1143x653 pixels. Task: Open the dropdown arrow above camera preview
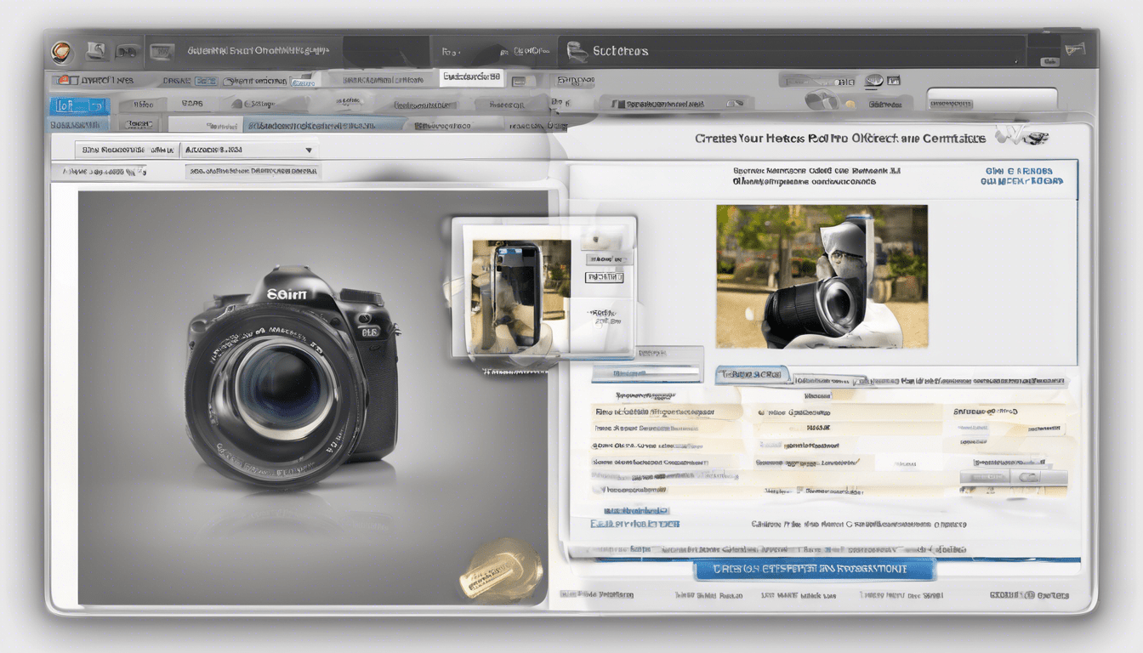pos(309,150)
